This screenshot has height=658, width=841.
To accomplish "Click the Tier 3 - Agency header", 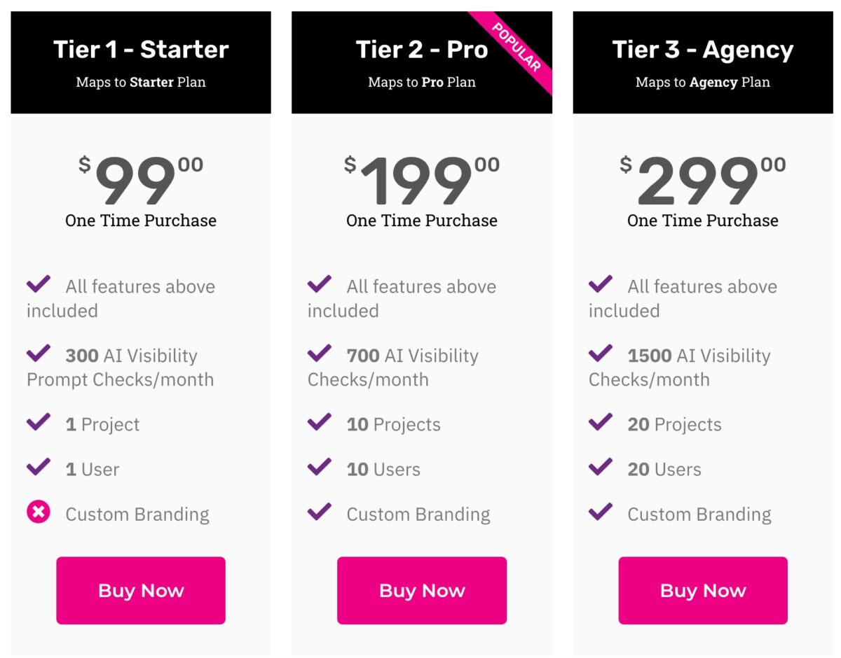I will [x=702, y=49].
